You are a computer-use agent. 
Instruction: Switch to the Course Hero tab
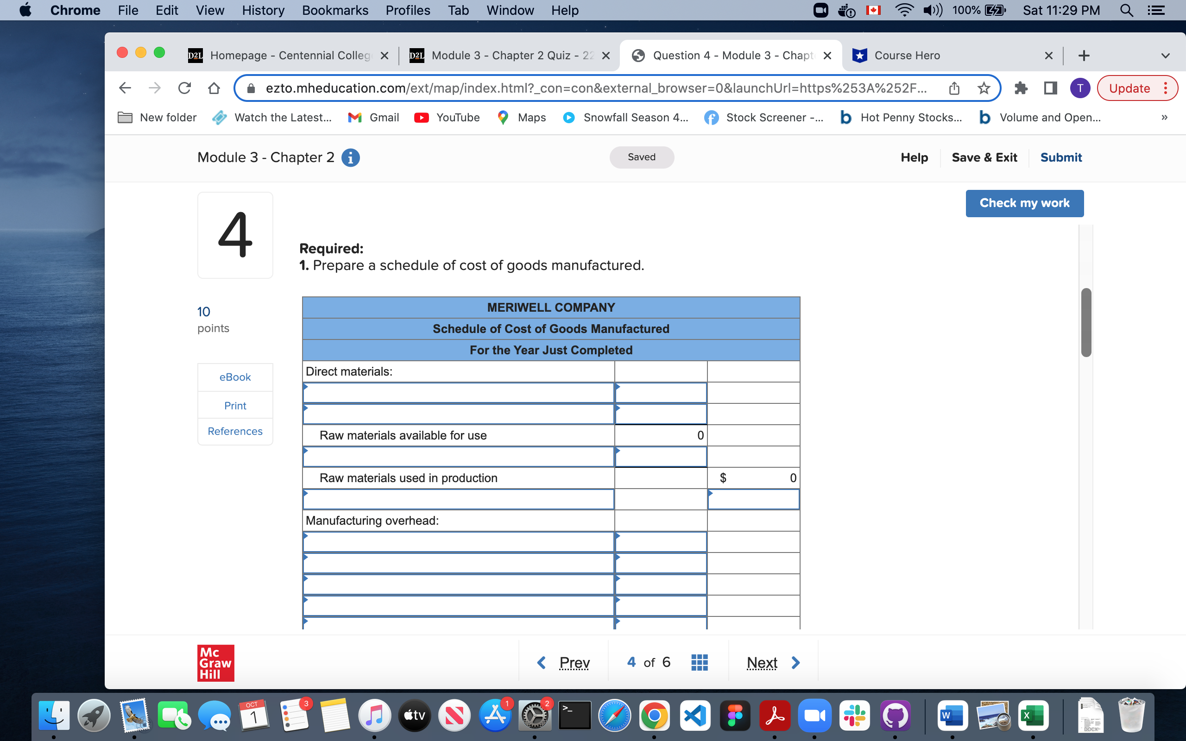(x=907, y=56)
